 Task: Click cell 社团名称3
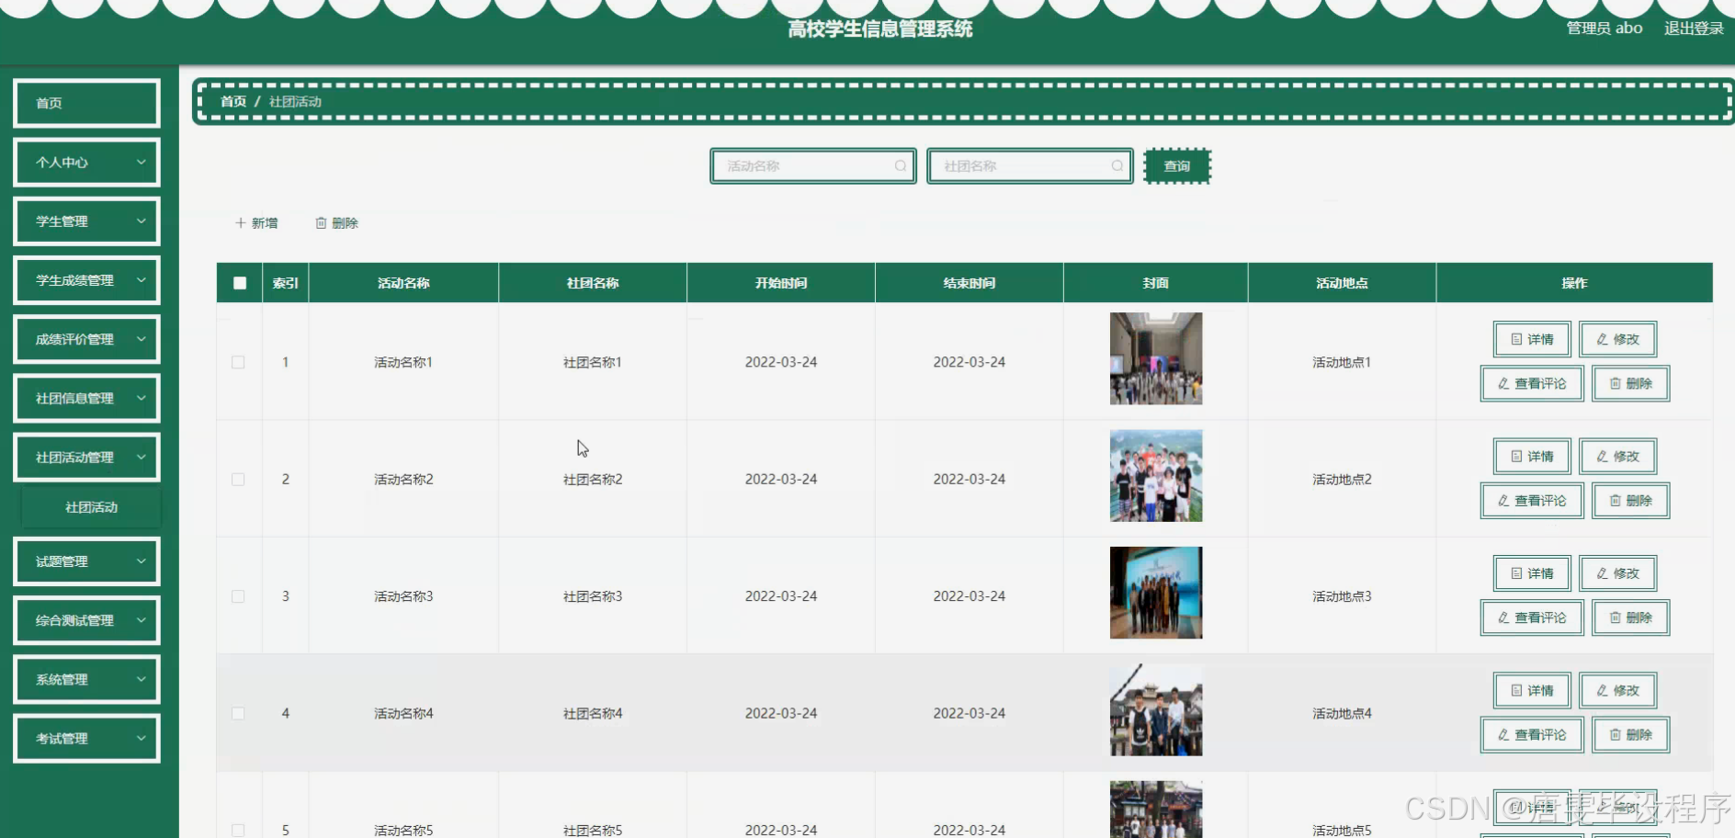pyautogui.click(x=593, y=596)
